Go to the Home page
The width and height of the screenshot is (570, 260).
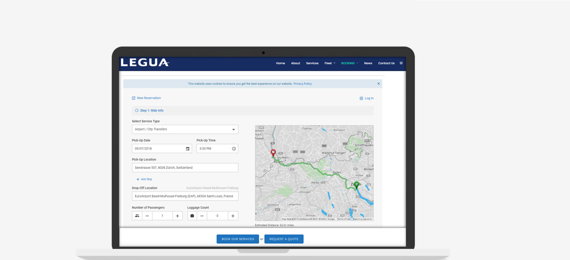coord(281,63)
